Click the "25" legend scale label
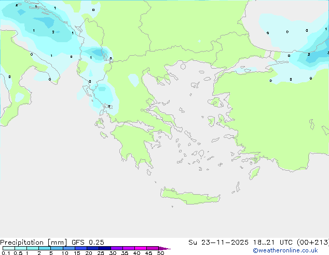The height and width of the screenshot is (255, 329). coord(101,253)
